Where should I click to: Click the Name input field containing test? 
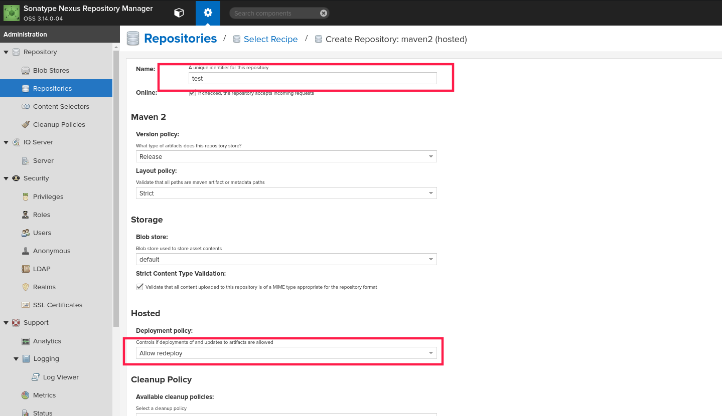313,78
